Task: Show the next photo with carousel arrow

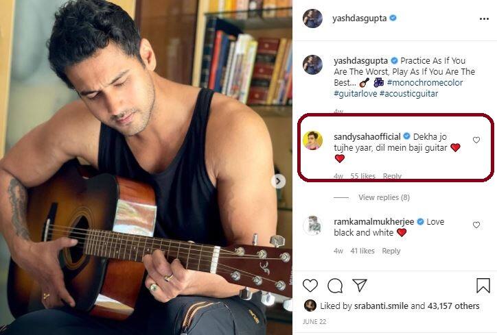Action: 278,181
